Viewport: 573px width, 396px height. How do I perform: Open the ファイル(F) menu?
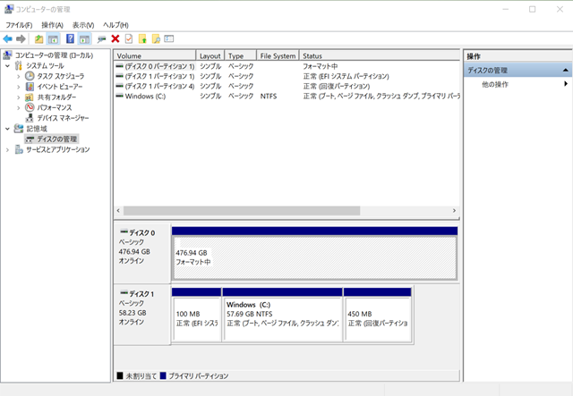tap(19, 25)
